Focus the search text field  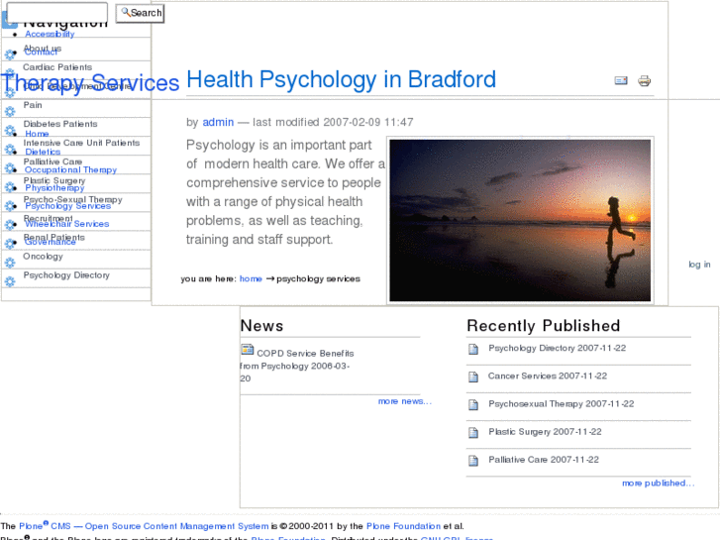point(56,12)
